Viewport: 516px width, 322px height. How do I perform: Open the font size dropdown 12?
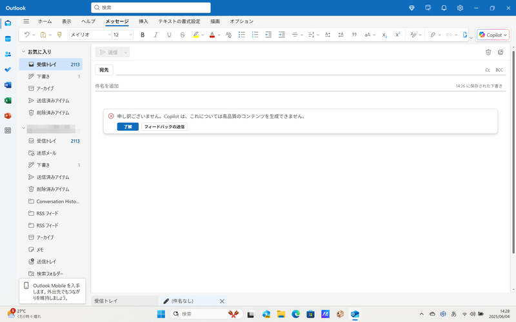[x=123, y=35]
